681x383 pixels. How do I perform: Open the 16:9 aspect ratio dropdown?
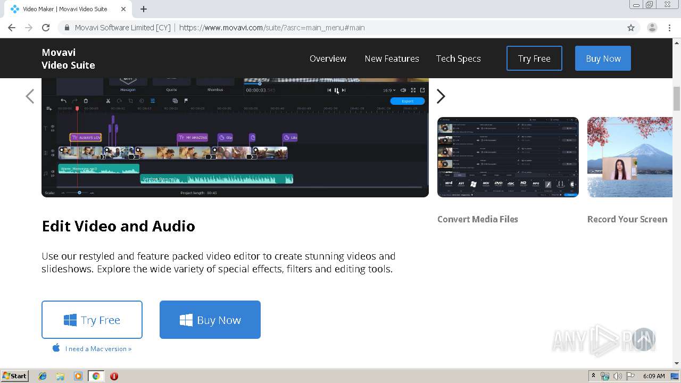pyautogui.click(x=389, y=90)
